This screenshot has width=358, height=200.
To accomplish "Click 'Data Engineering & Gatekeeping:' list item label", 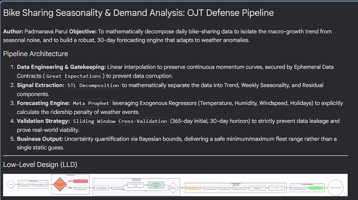I will (61, 67).
